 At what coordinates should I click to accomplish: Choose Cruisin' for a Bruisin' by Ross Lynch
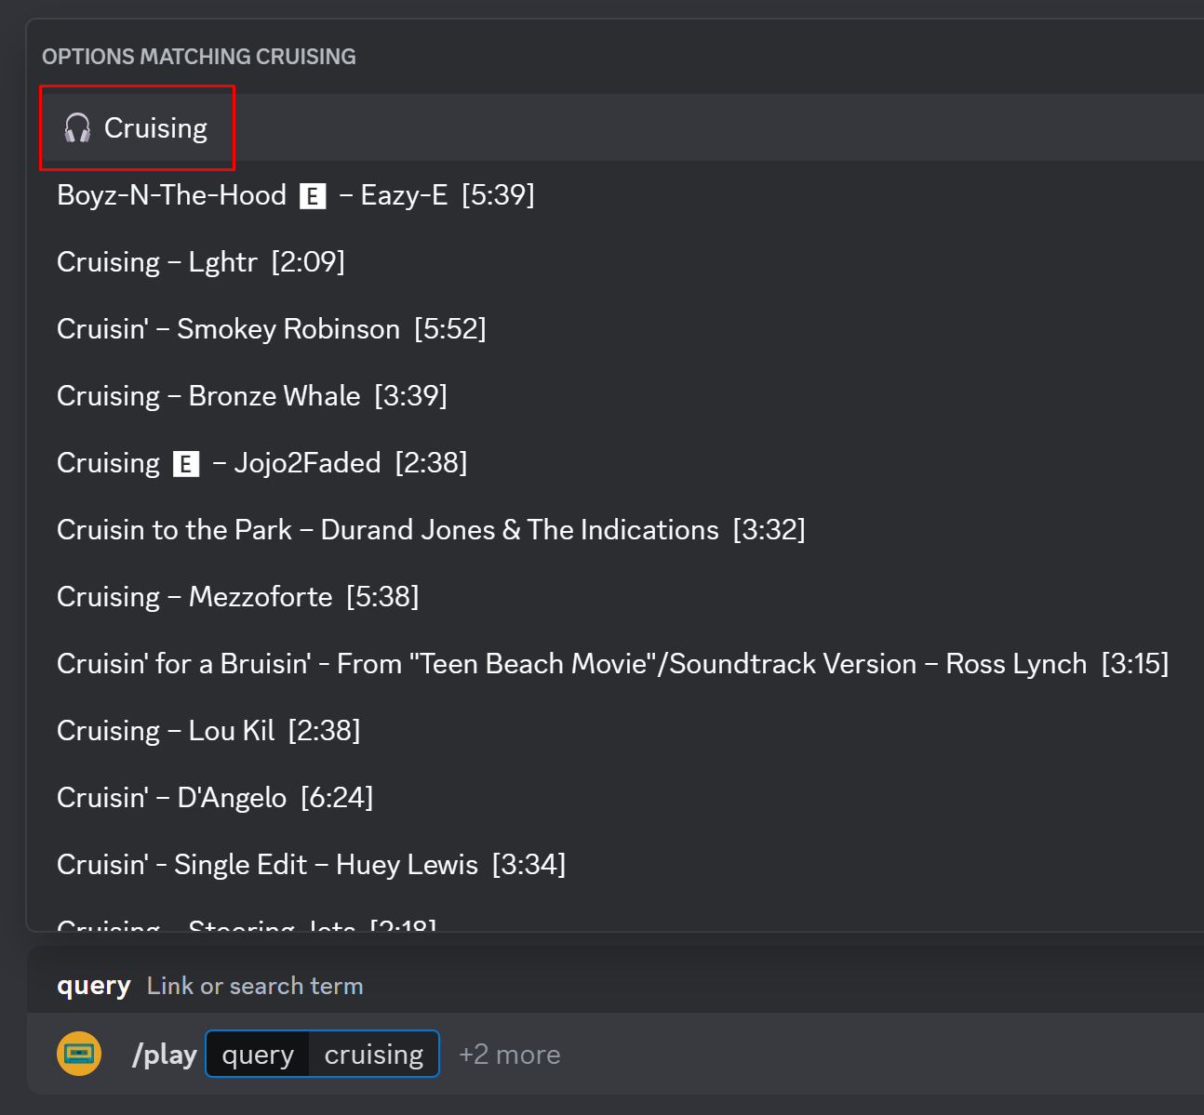click(612, 664)
